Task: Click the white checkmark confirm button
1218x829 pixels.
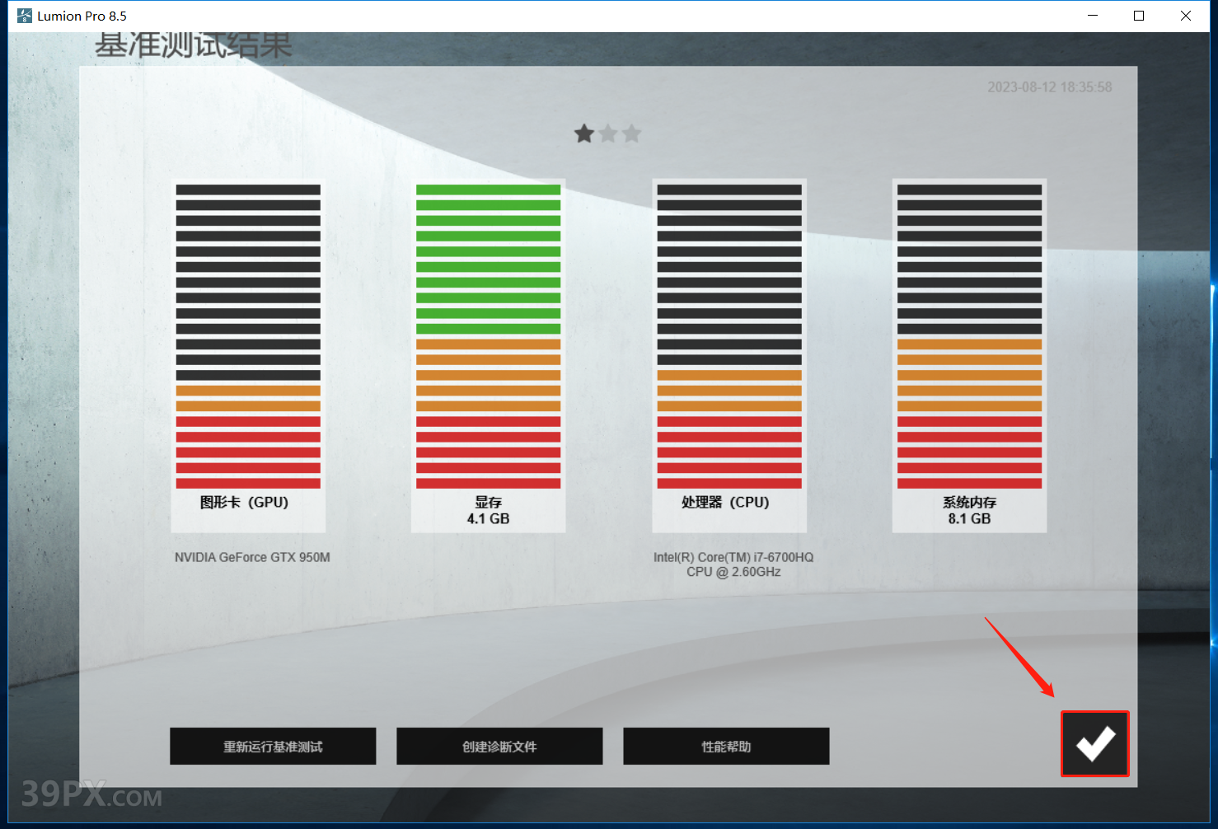Action: [x=1094, y=743]
